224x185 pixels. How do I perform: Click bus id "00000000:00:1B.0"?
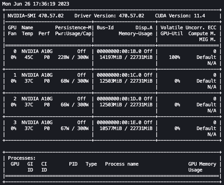(119, 51)
